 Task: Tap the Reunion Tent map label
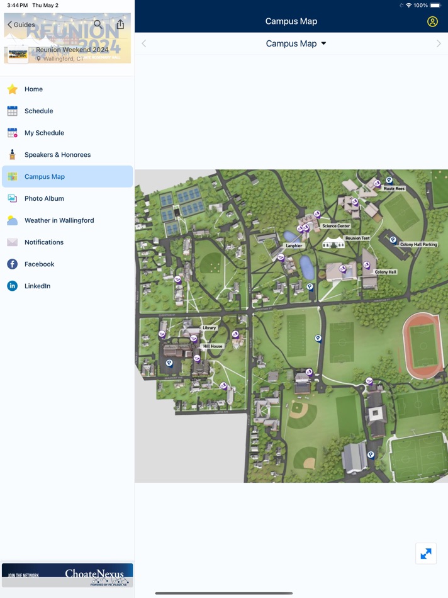(357, 238)
